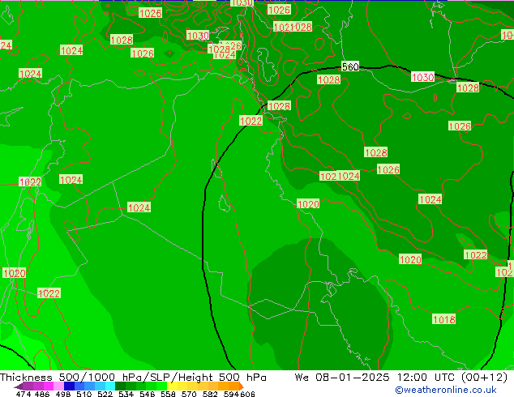Open the weatheronline.co.uk copyright link
This screenshot has width=514, height=397.
(x=446, y=390)
